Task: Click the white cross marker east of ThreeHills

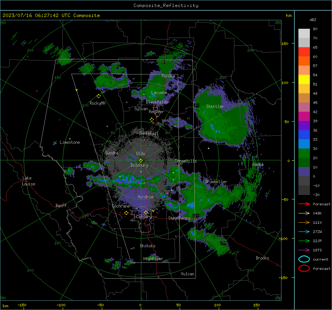Action: tap(208, 148)
